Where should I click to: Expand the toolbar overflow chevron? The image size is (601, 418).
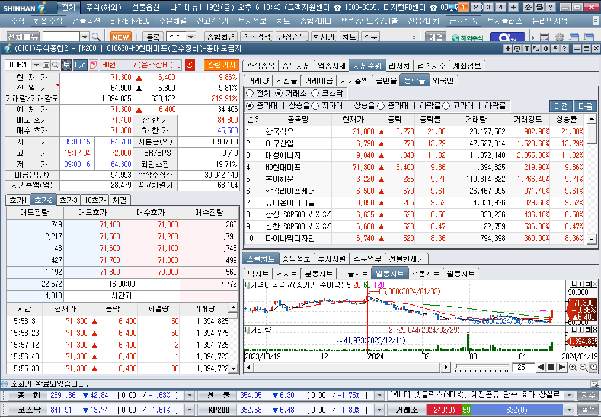point(414,37)
